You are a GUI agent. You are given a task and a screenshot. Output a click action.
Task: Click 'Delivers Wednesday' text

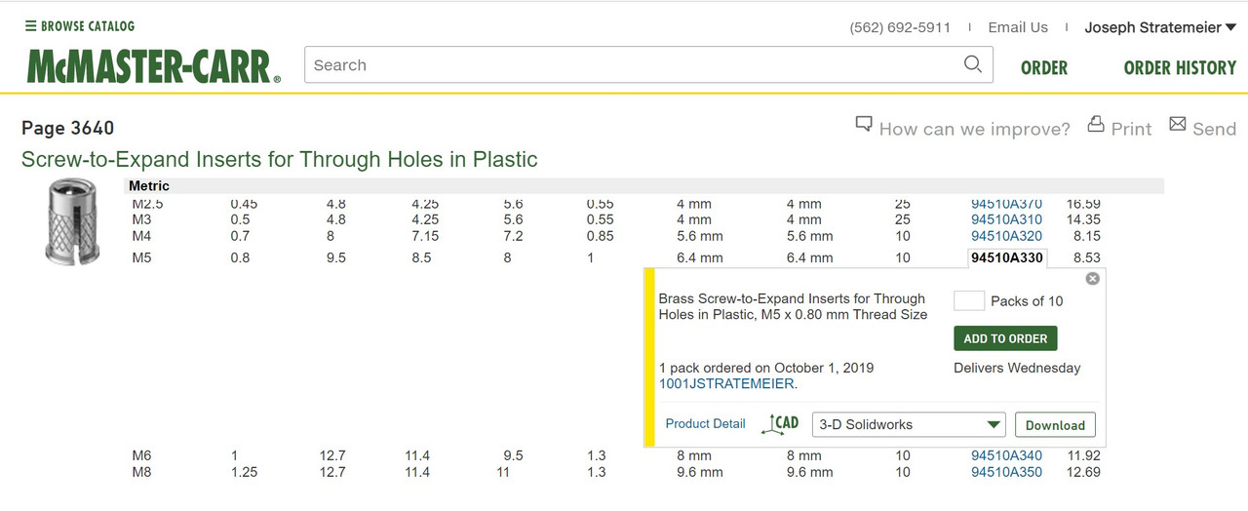click(1017, 368)
